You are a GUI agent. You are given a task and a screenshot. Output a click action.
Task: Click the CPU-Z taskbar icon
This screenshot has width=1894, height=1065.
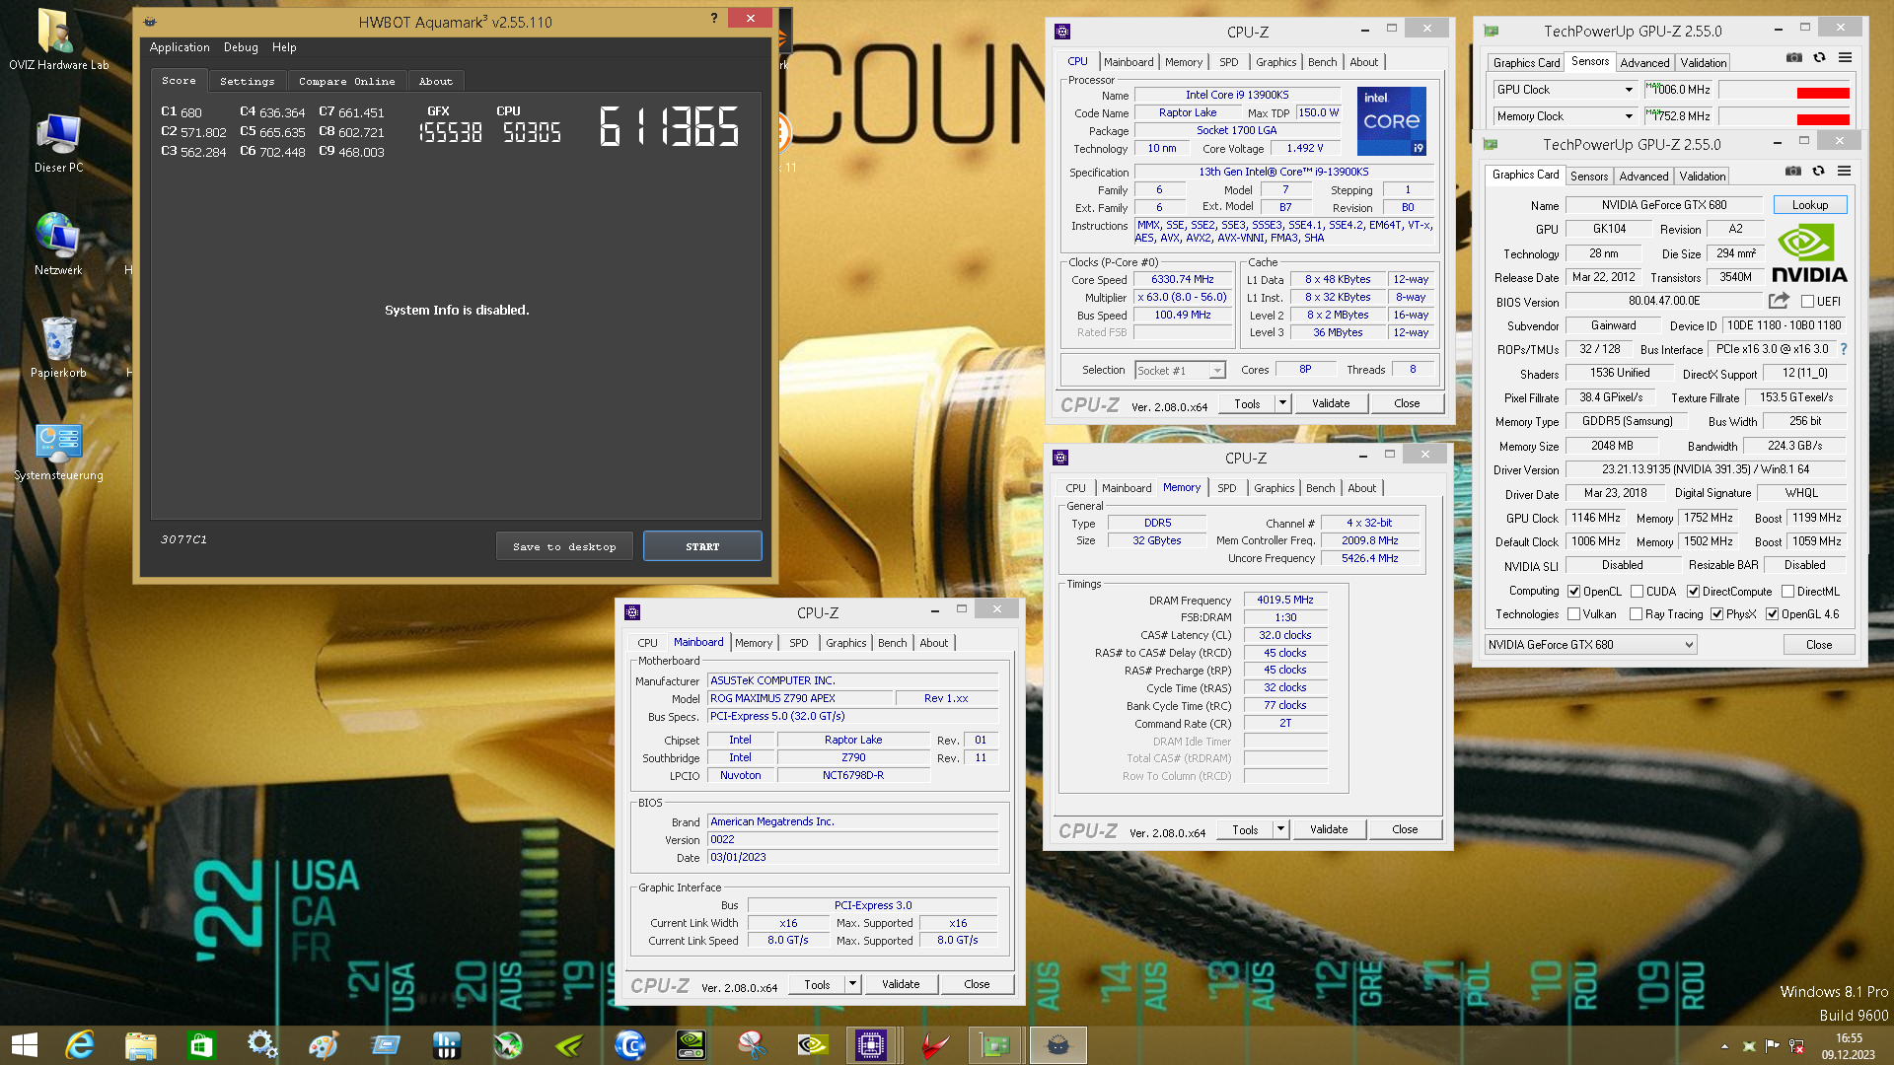[x=870, y=1045]
